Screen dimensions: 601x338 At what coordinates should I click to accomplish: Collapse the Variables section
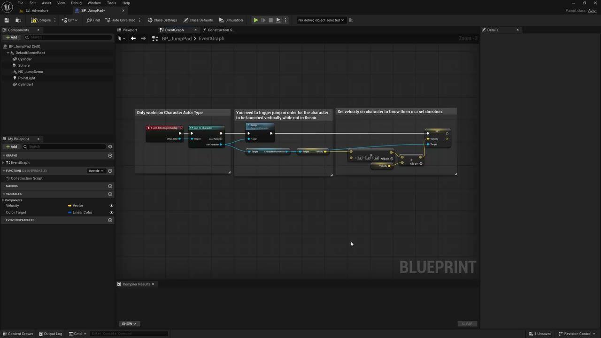(4, 194)
